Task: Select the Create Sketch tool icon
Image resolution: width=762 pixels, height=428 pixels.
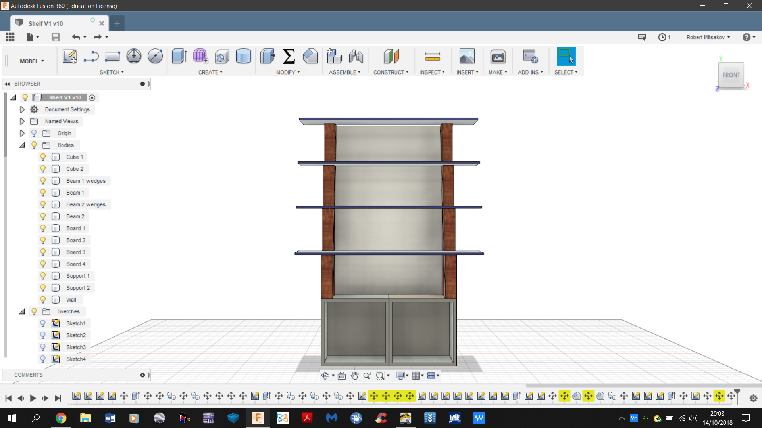Action: [x=70, y=56]
